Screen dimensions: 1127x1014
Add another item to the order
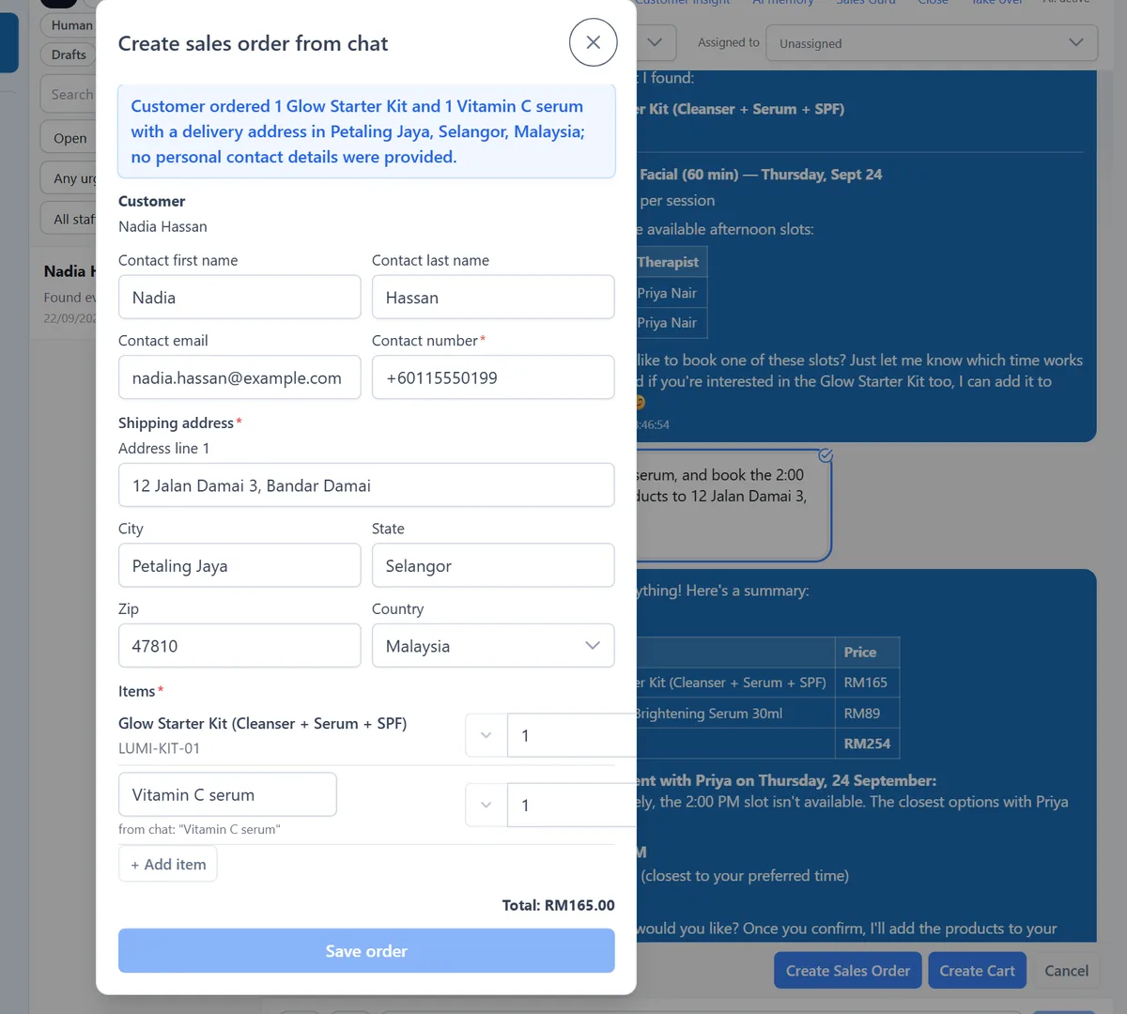[168, 864]
